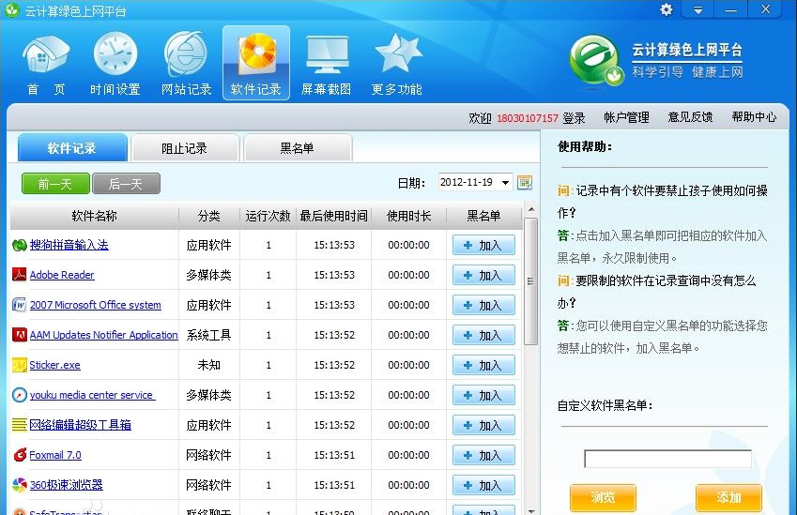The width and height of the screenshot is (797, 515).
Task: Click Sticker.exe row icon
Action: (20, 365)
